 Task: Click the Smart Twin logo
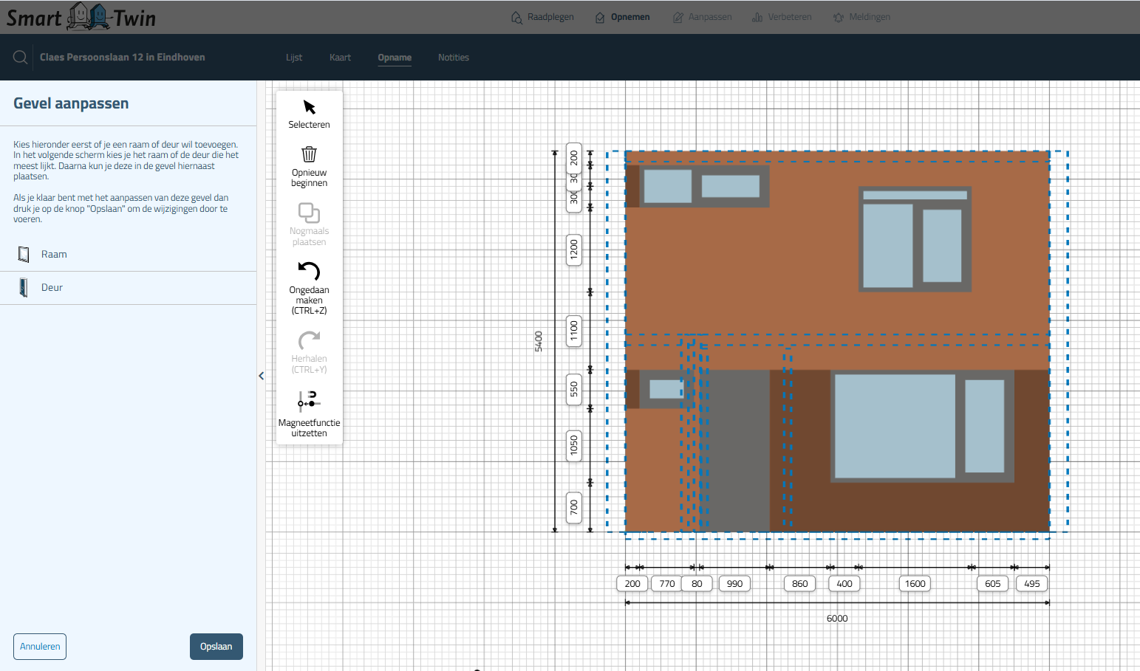pyautogui.click(x=81, y=17)
